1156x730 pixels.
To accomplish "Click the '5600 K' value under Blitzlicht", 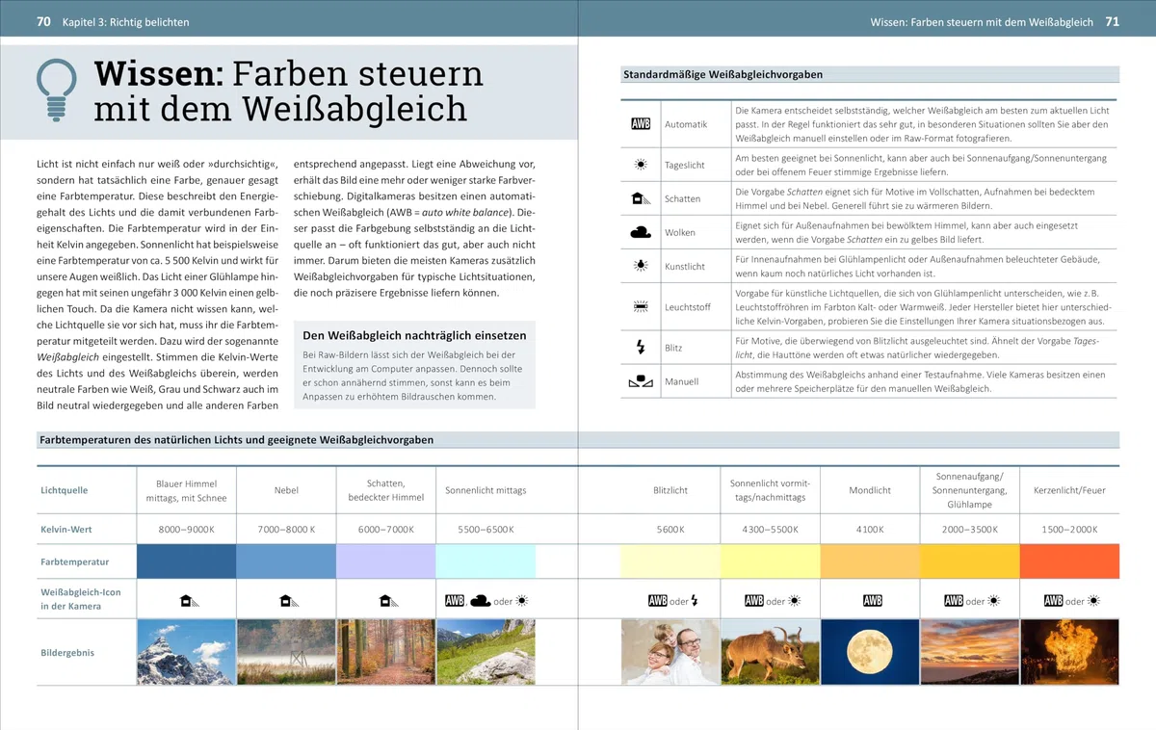I will (670, 530).
